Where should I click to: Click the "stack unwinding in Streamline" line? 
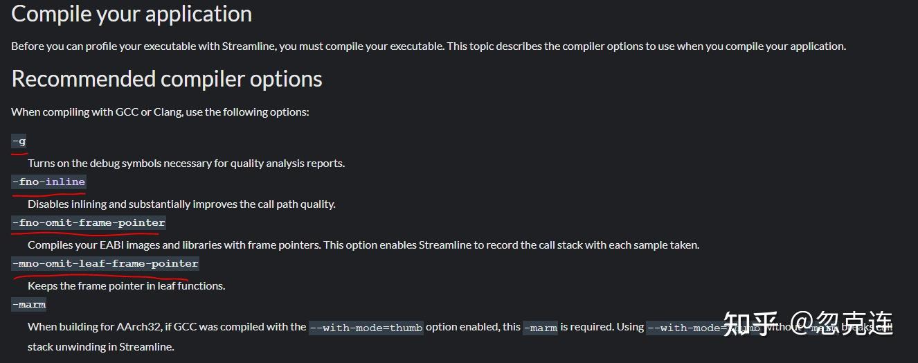pos(101,347)
